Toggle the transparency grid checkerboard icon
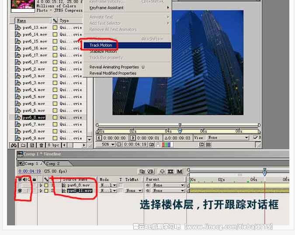The image size is (295, 235). click(208, 144)
